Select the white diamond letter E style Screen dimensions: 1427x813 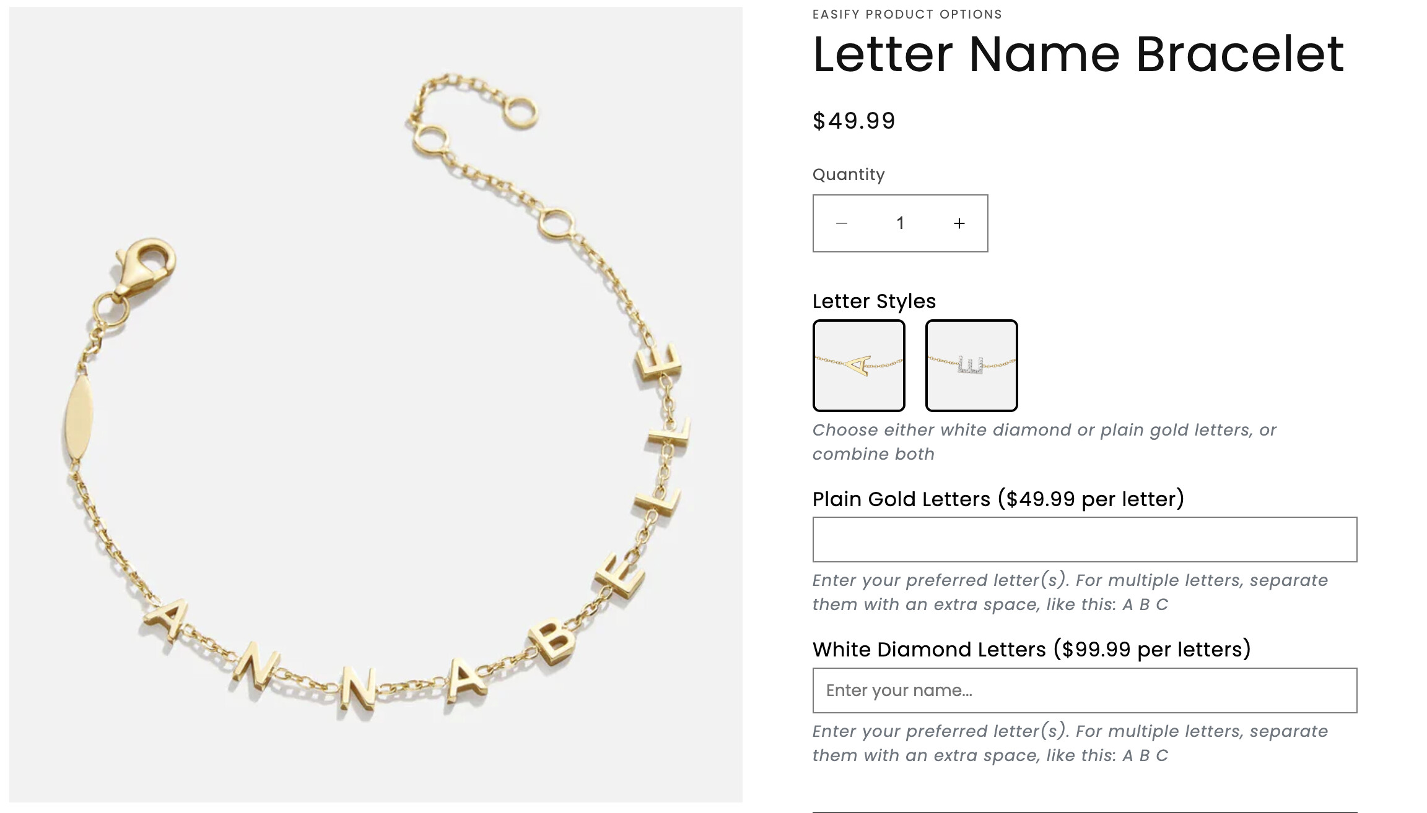coord(971,366)
